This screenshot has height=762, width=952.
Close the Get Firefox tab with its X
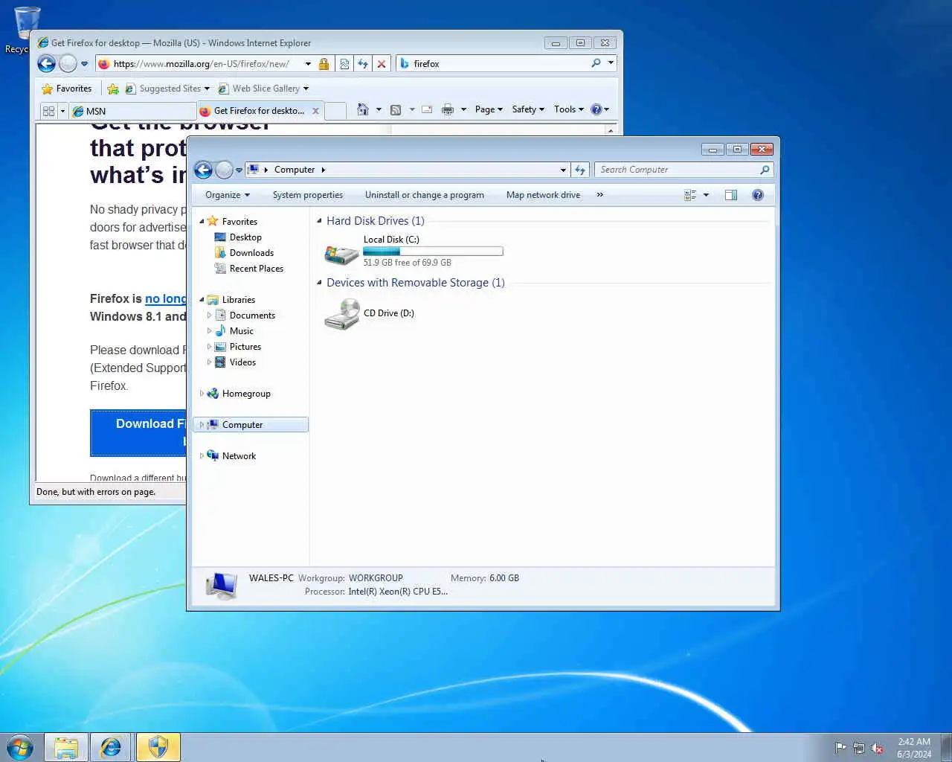(x=315, y=111)
